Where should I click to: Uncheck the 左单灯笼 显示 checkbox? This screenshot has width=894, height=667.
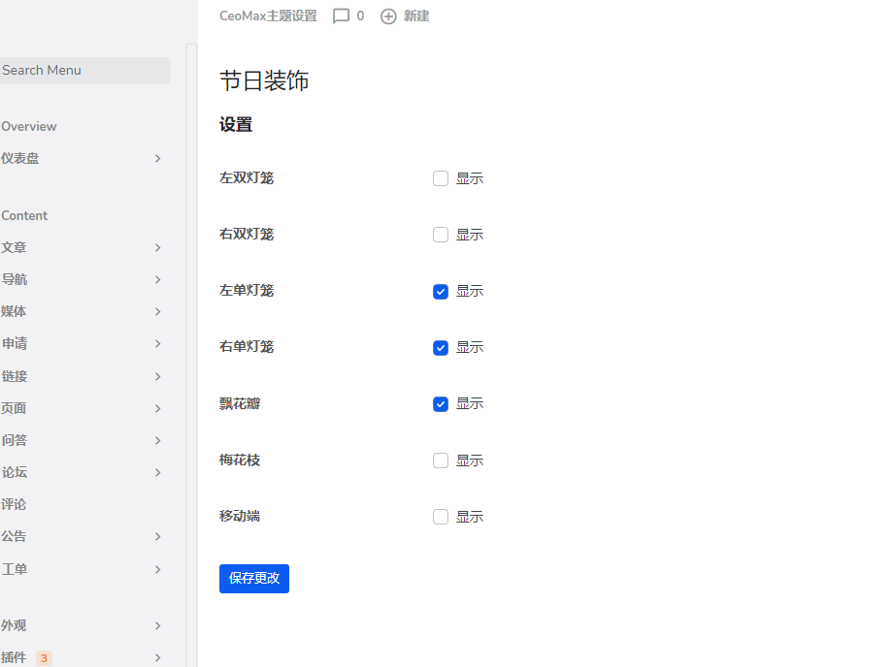441,291
